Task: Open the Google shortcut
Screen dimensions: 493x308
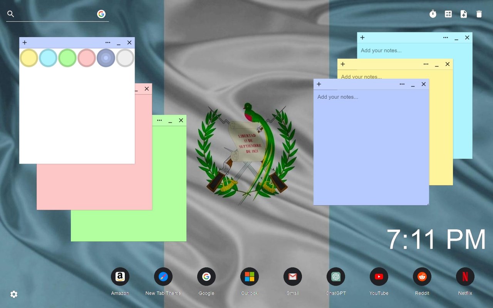Action: pos(206,277)
